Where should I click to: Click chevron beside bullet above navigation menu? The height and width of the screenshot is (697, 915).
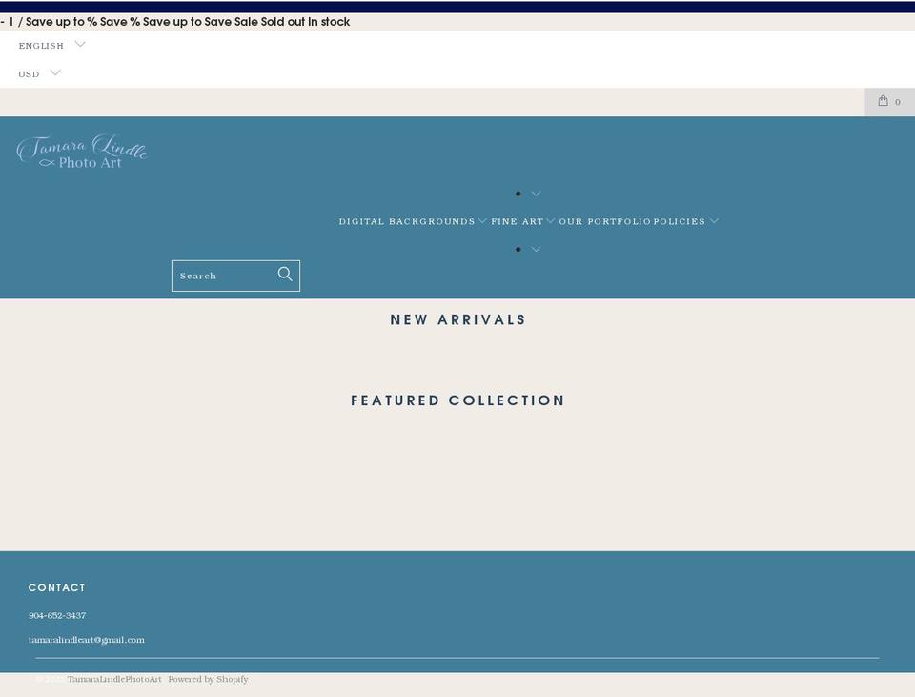pyautogui.click(x=536, y=194)
